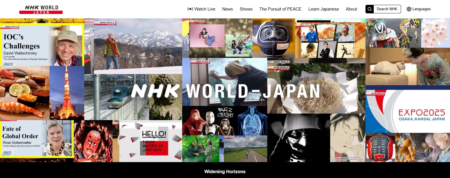Select the red paper lantern image
This screenshot has width=450, height=178.
pos(380,148)
